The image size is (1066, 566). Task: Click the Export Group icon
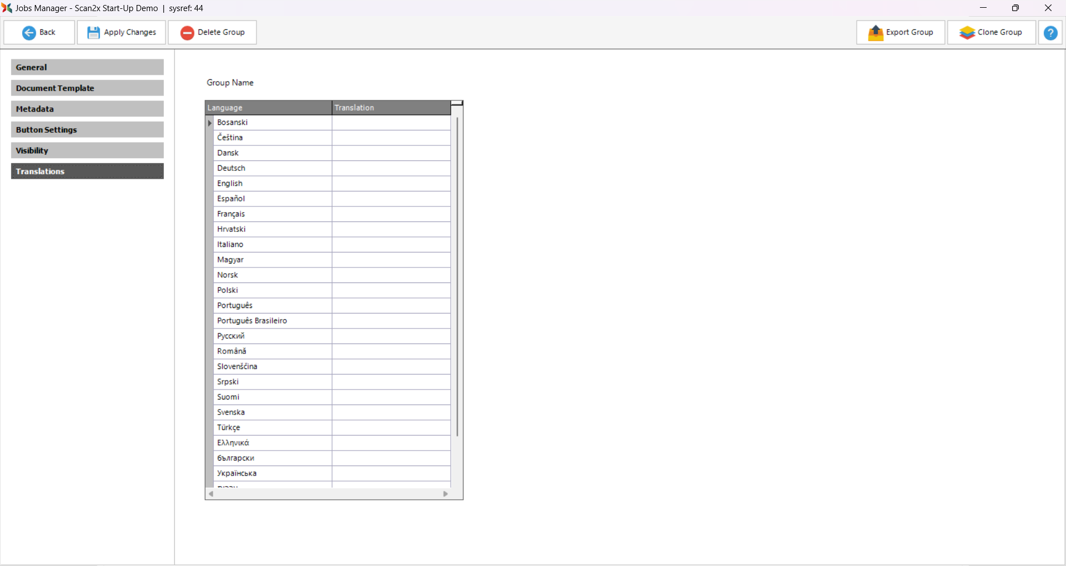click(876, 33)
